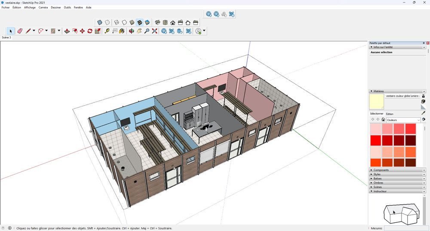Activate the Push/Pull tool
The image size is (430, 231).
tap(67, 31)
